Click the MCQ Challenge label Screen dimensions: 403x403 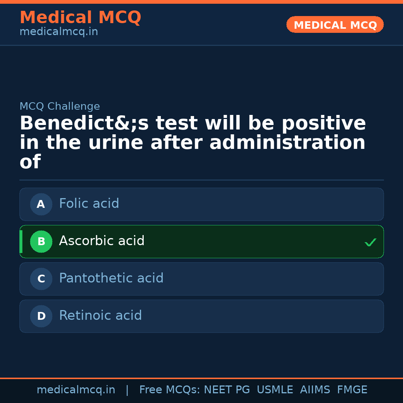[60, 107]
